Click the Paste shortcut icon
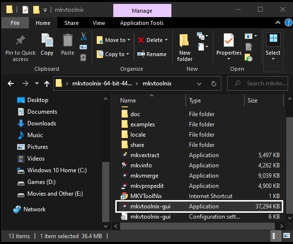Screen dimensions: 293x244 click(x=83, y=58)
